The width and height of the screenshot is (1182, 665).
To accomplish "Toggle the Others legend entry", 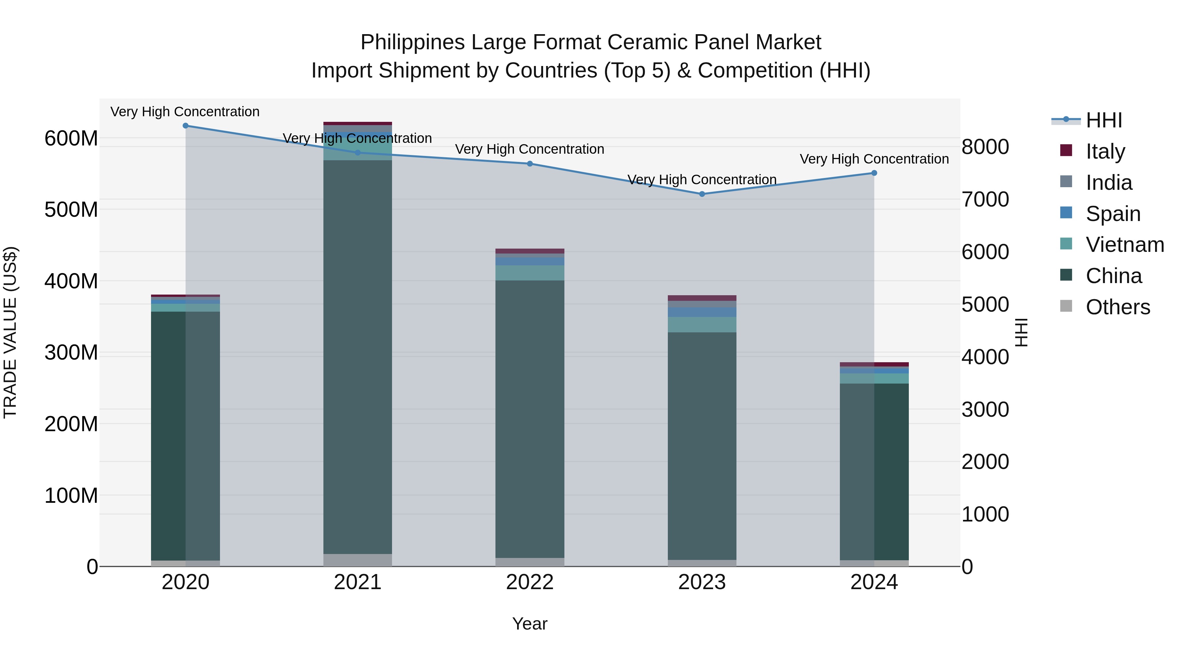I will (x=1105, y=307).
